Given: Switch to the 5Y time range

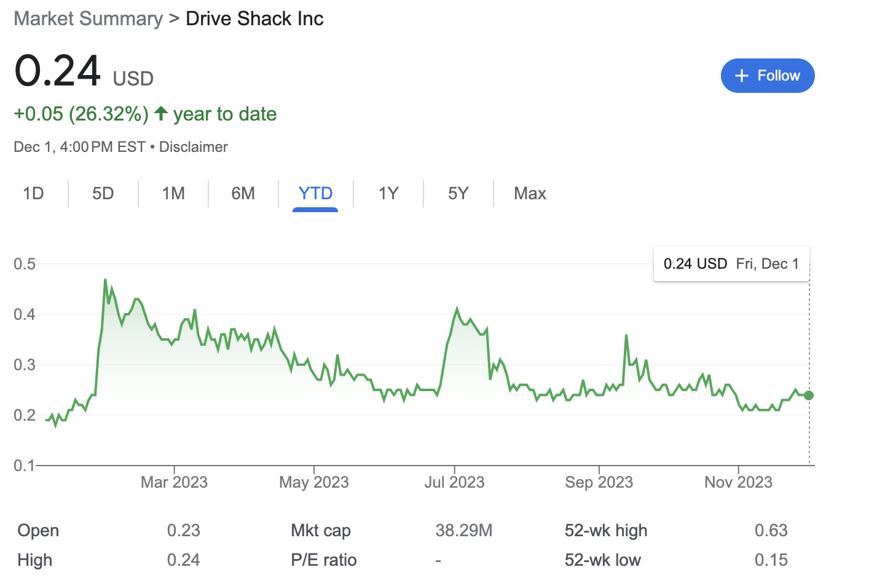Looking at the screenshot, I should point(458,193).
